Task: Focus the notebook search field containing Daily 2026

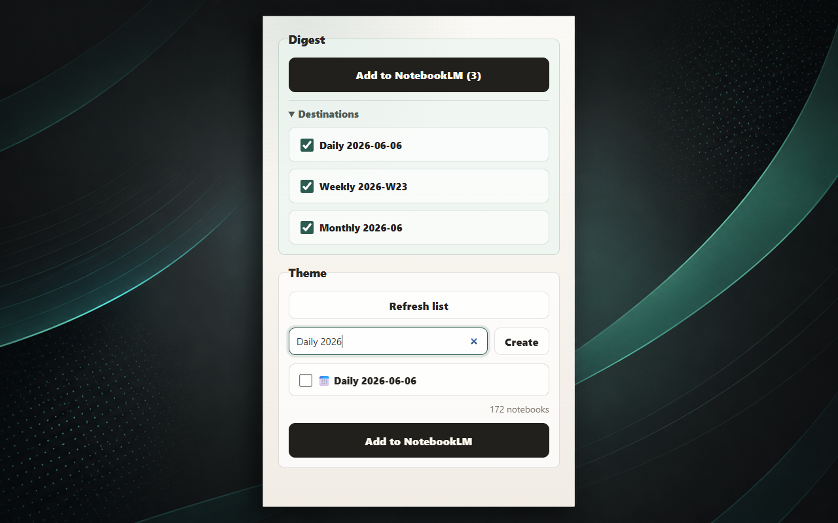Action: pos(388,341)
